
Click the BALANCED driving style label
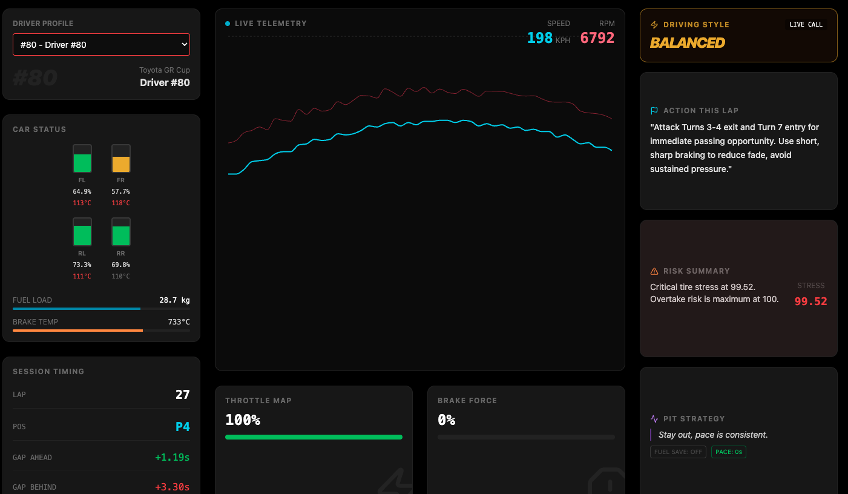tap(688, 43)
